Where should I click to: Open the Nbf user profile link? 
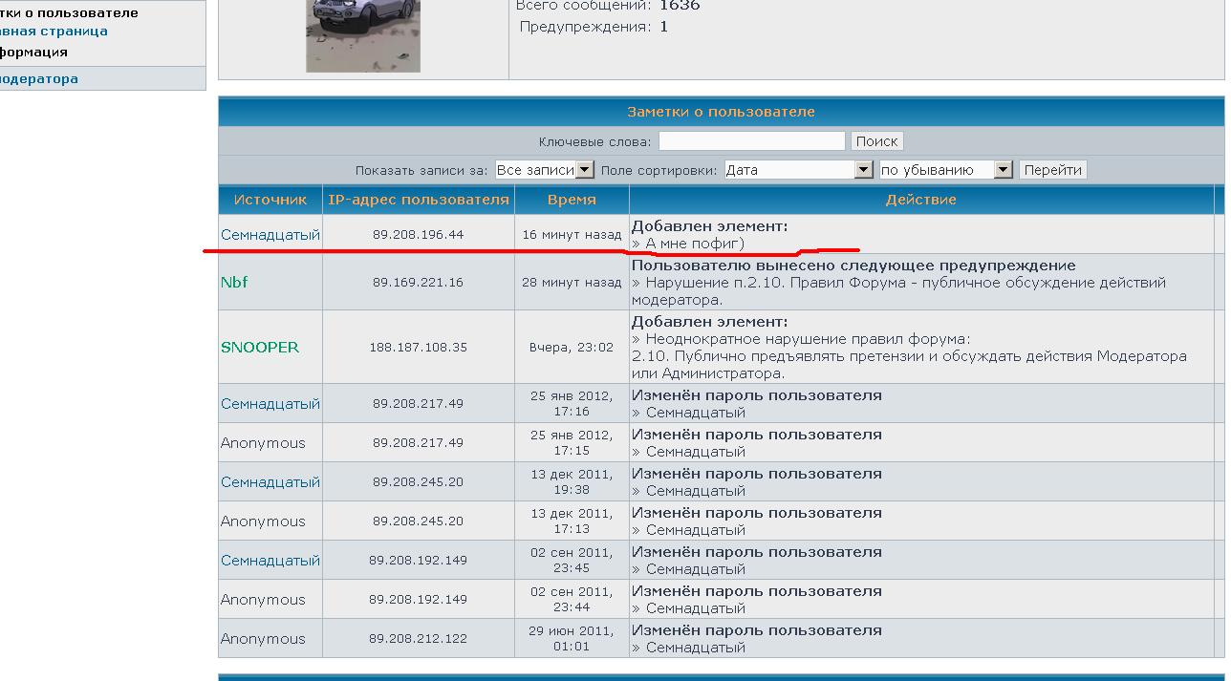234,283
